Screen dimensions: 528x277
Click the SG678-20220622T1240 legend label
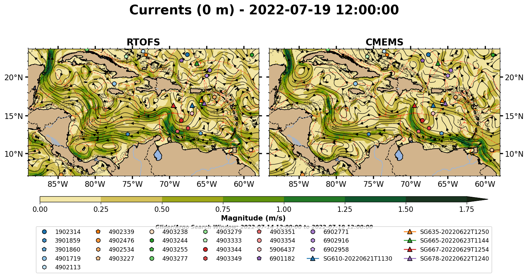(454, 259)
